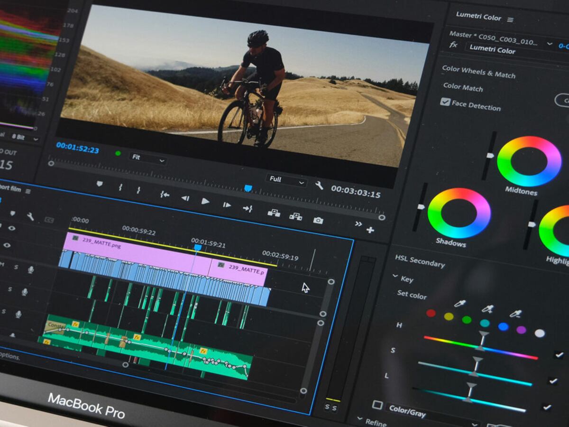This screenshot has width=569, height=427.
Task: Collapse the Refine section chevron
Action: [359, 419]
